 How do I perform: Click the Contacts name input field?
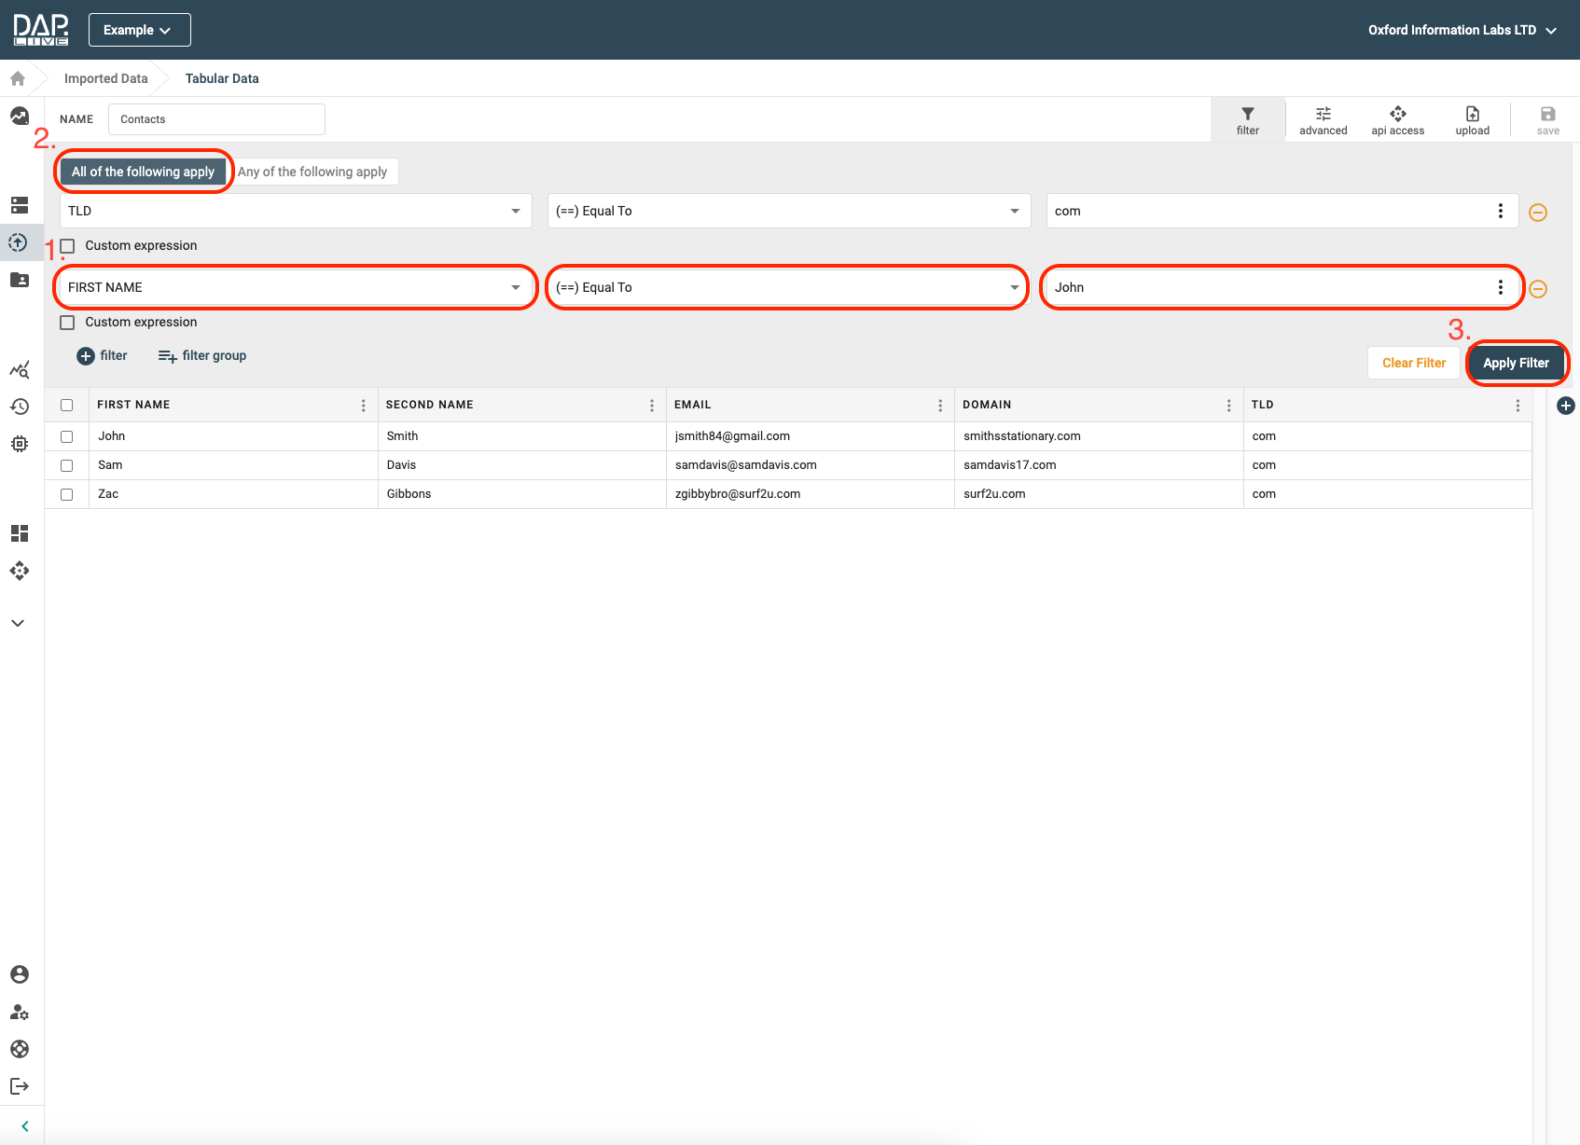click(x=216, y=119)
